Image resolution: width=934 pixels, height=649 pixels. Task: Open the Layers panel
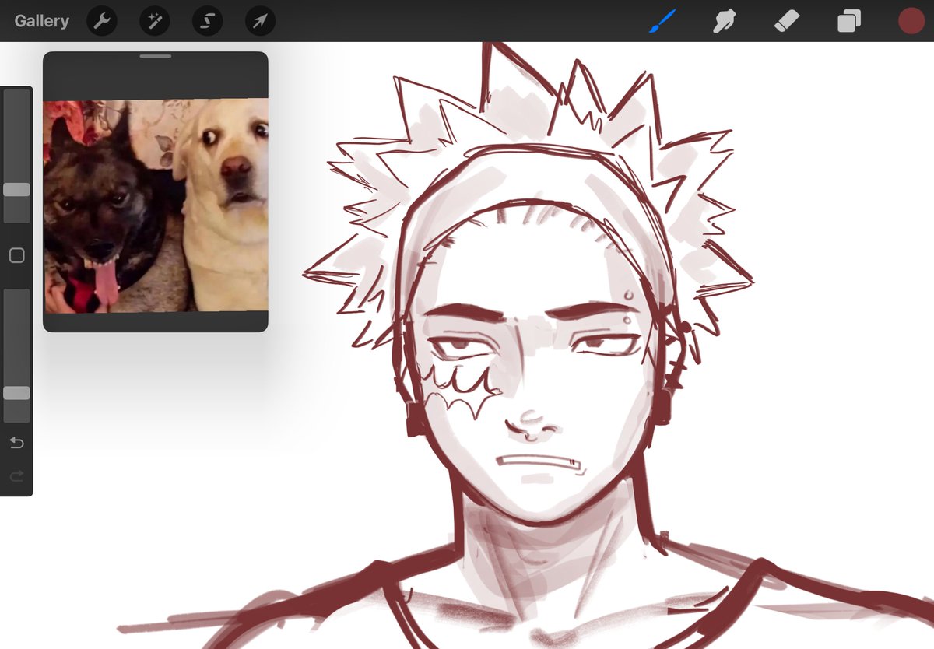(x=848, y=21)
